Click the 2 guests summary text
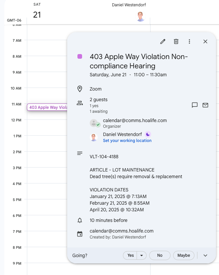Image resolution: width=219 pixels, height=275 pixels. (x=99, y=100)
